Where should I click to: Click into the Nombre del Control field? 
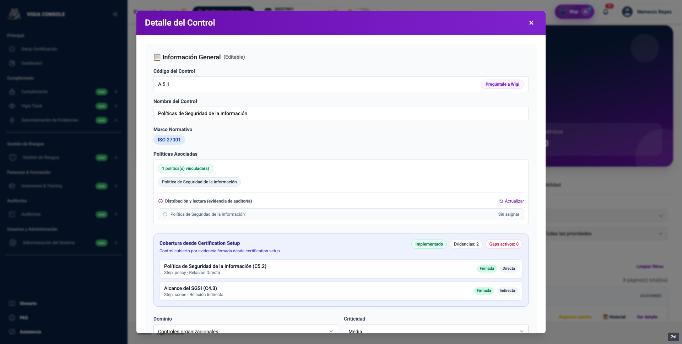click(341, 113)
